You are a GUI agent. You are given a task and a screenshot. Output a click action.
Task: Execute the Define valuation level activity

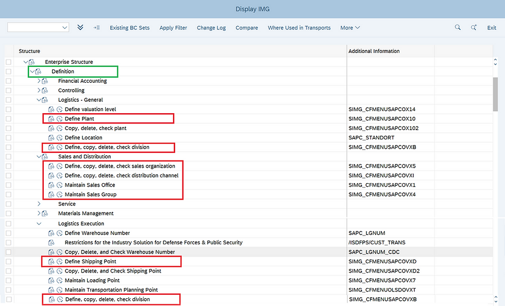point(58,109)
